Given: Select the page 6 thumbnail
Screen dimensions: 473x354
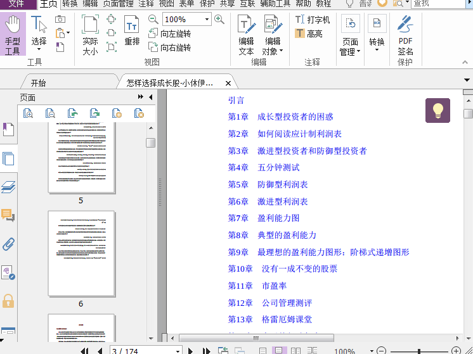Looking at the screenshot, I should (81, 254).
